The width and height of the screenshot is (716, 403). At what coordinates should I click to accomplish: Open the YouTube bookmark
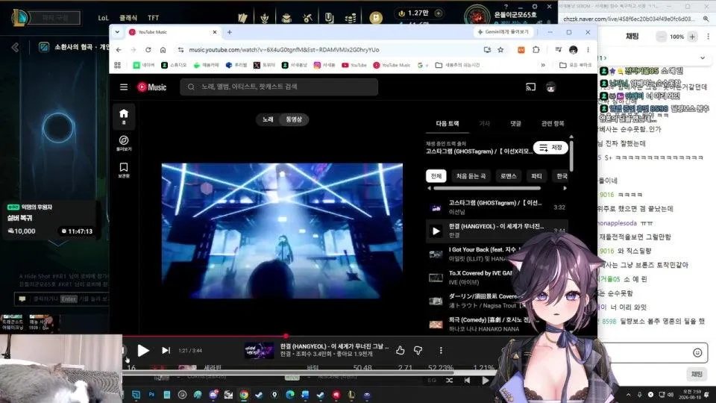354,66
